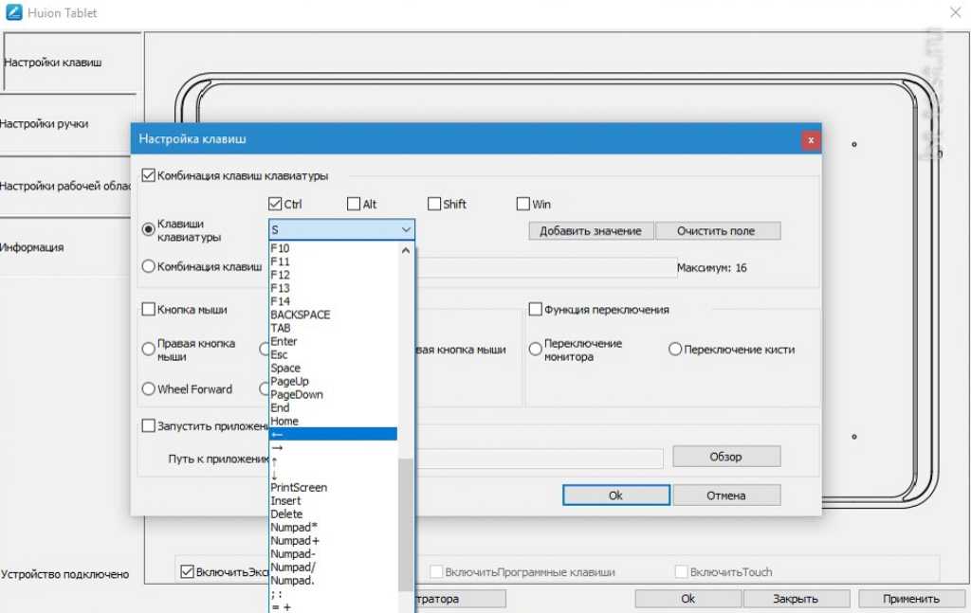Tick the Shift modifier checkbox
Viewport: 971px width, 613px height.
click(434, 204)
